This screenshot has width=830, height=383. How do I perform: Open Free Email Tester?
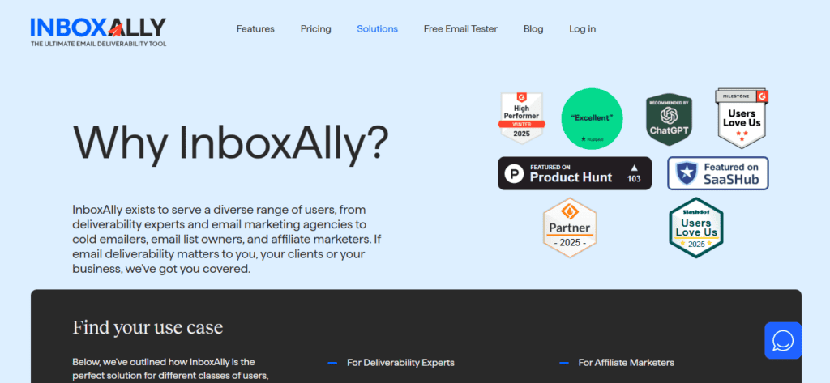(460, 29)
